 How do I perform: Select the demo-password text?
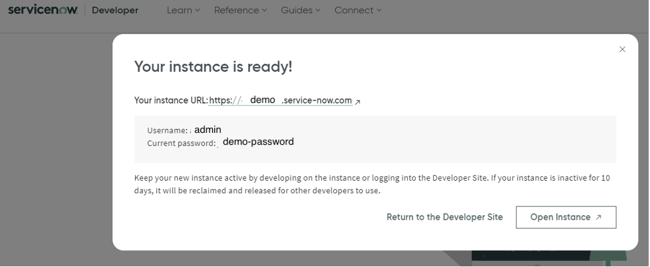click(258, 141)
